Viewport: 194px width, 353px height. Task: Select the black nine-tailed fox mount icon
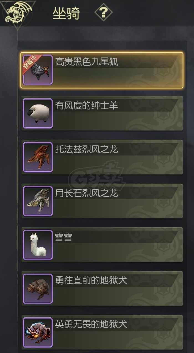[x=38, y=70]
